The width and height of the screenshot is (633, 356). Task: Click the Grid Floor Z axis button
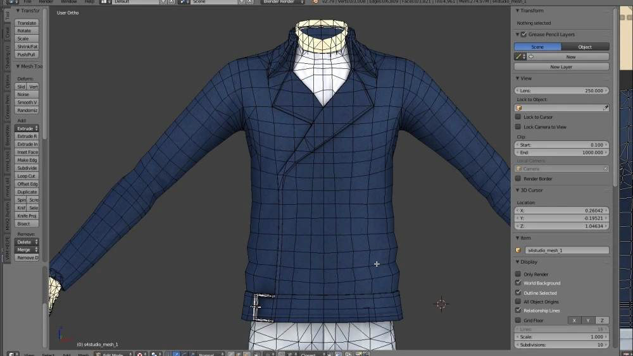pos(602,321)
